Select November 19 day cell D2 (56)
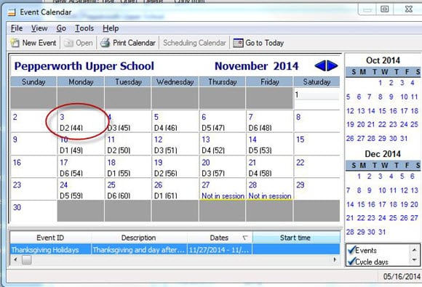Image resolution: width=422 pixels, height=287 pixels. point(175,166)
